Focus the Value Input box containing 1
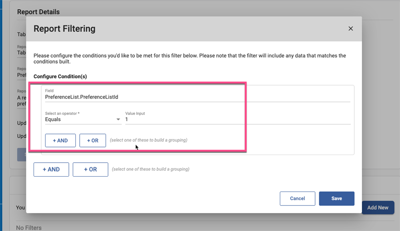Viewport: 400px width, 231px height. point(237,119)
